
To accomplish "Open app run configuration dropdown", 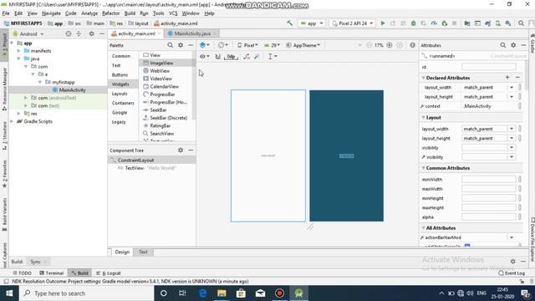I will [x=312, y=23].
